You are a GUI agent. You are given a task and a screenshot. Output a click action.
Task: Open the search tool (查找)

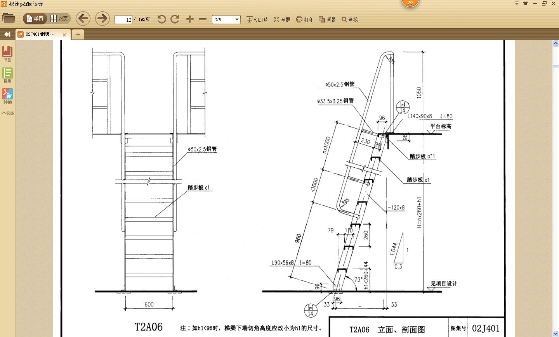click(350, 19)
